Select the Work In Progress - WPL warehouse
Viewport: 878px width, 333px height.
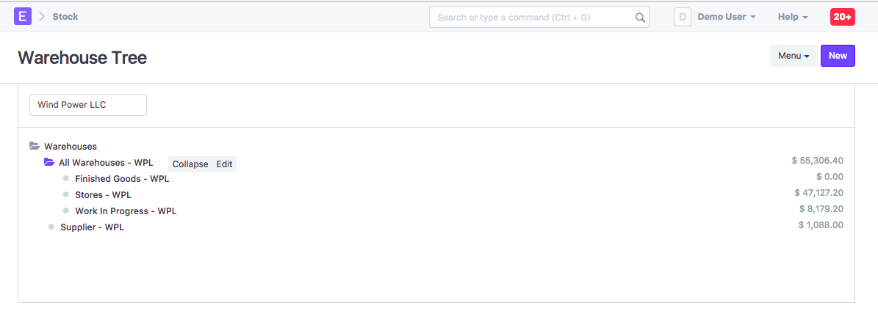[x=126, y=211]
